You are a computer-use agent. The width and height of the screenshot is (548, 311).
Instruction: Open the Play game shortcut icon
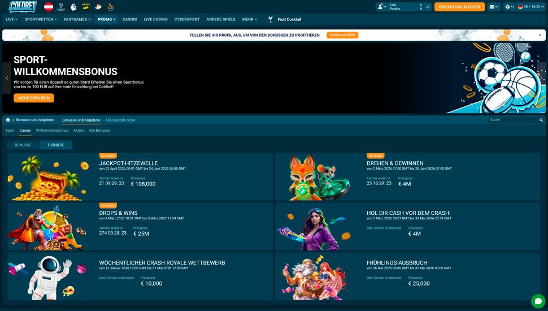coord(110,7)
